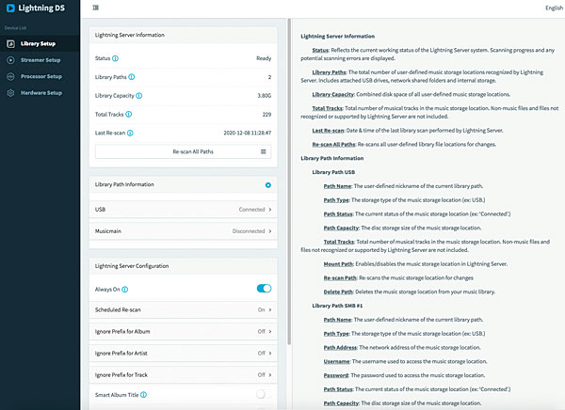The image size is (565, 410).
Task: Click the Processor Setup sidebar icon
Action: pyautogui.click(x=10, y=76)
